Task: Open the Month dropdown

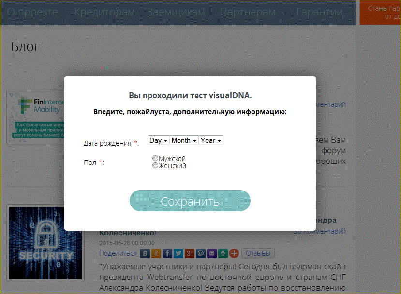Action: coord(184,140)
